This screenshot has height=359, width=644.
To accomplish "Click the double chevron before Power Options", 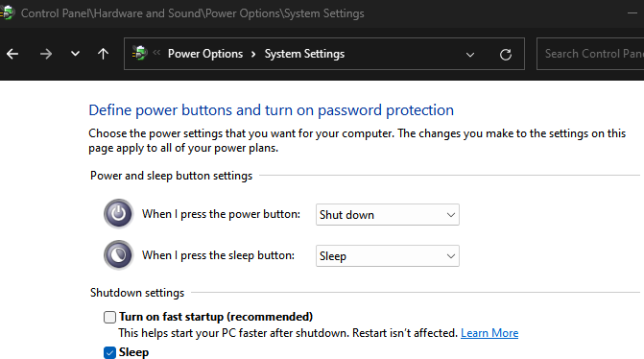I will pos(156,52).
